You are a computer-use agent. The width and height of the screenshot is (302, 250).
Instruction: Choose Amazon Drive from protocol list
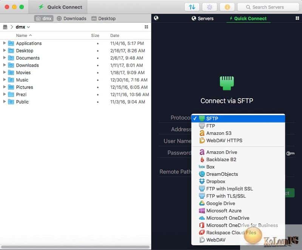pos(238,152)
